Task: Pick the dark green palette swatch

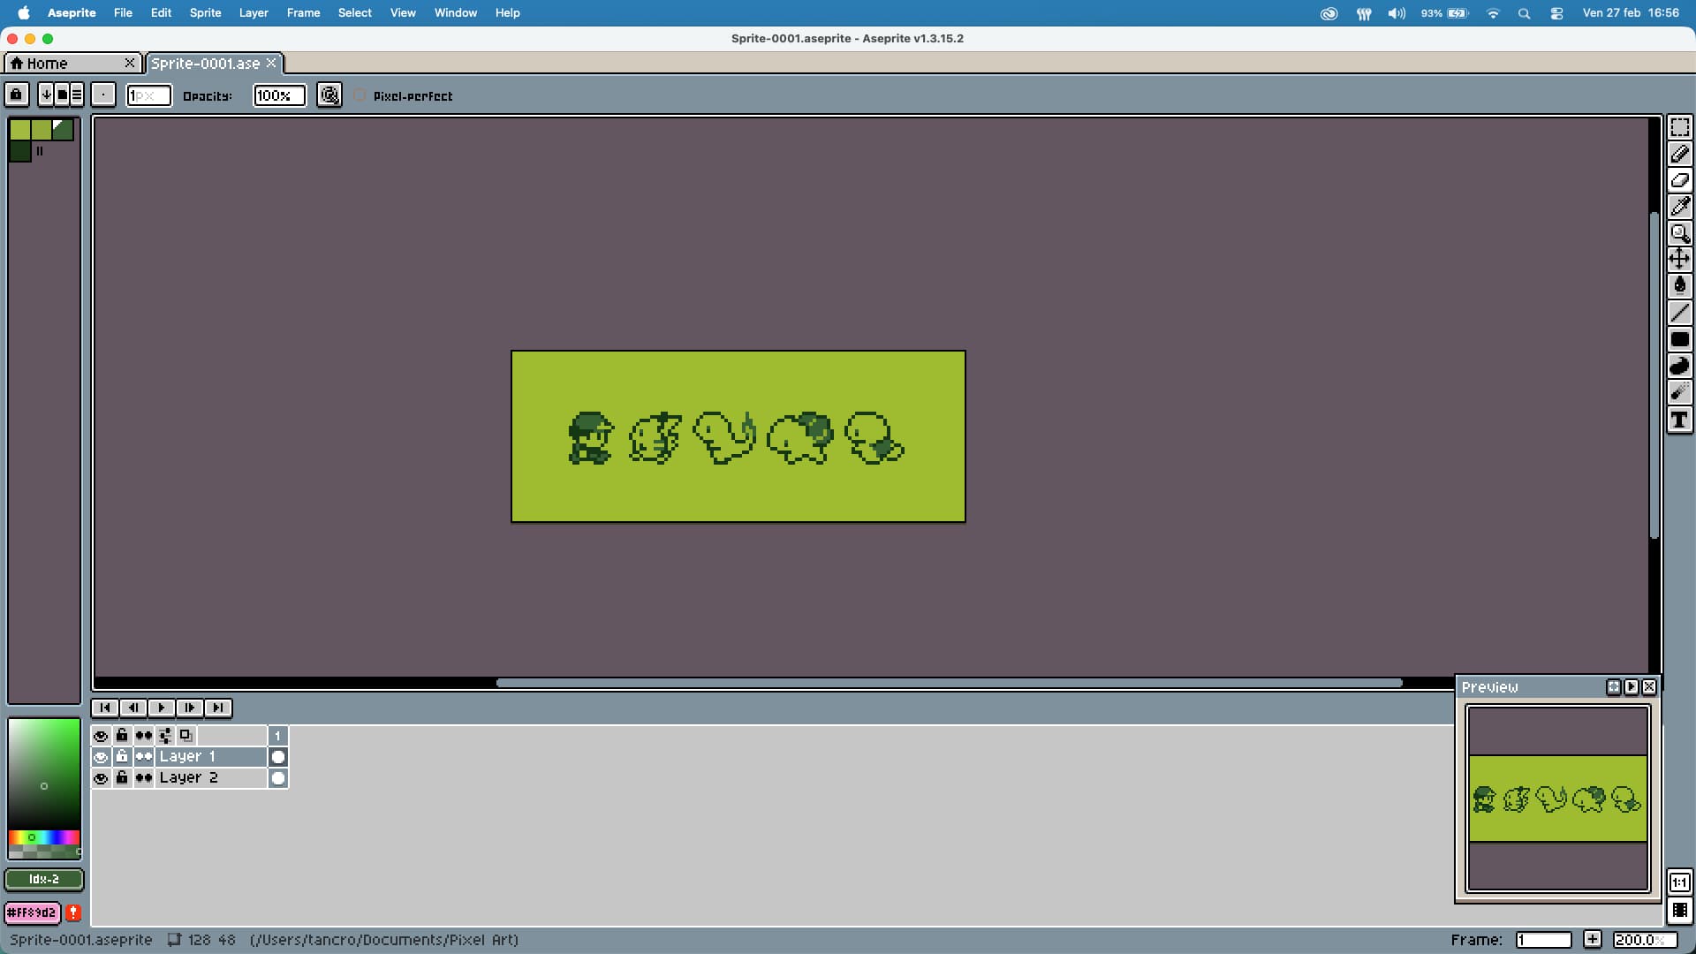Action: point(20,152)
